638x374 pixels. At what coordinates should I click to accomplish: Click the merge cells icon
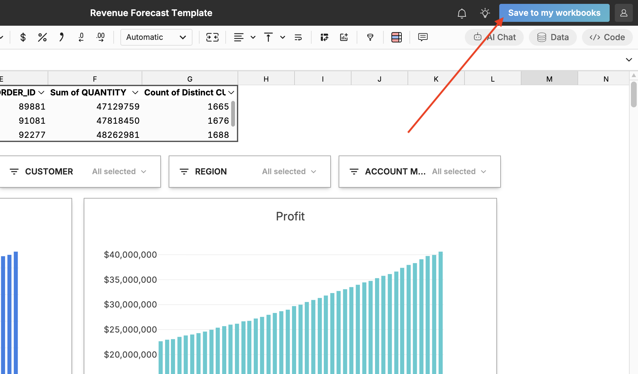click(212, 37)
